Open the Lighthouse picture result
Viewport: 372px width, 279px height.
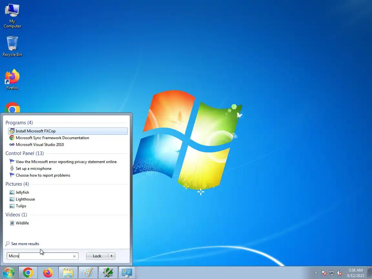click(x=68, y=199)
